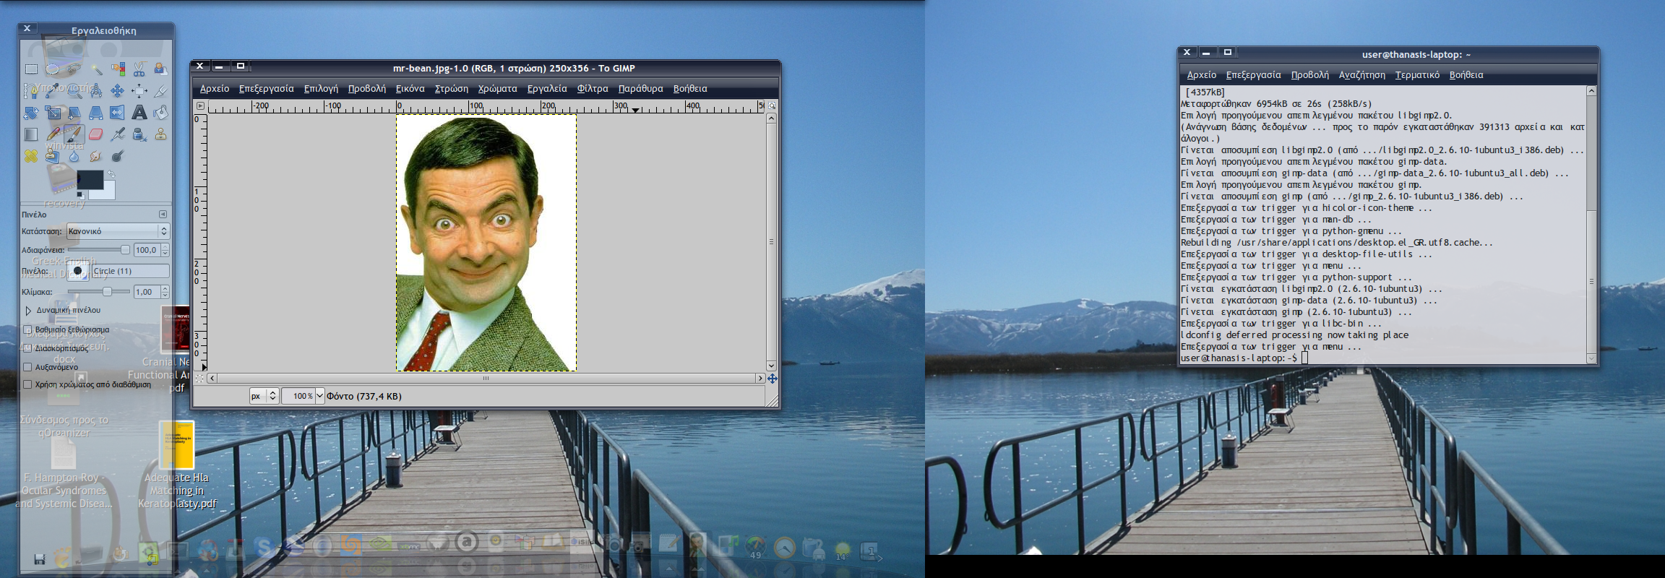Select the Smudge finger tool
The width and height of the screenshot is (1665, 578).
pos(96,156)
